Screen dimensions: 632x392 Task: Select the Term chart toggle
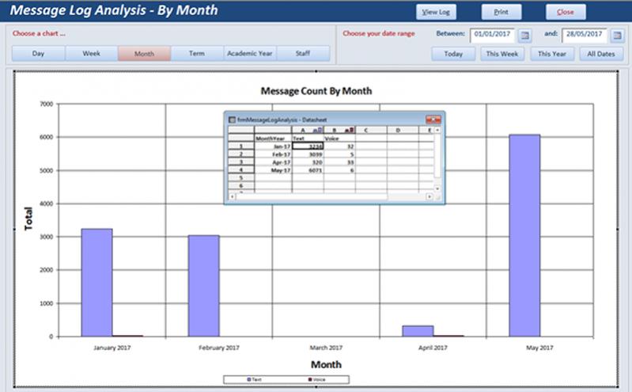(197, 53)
